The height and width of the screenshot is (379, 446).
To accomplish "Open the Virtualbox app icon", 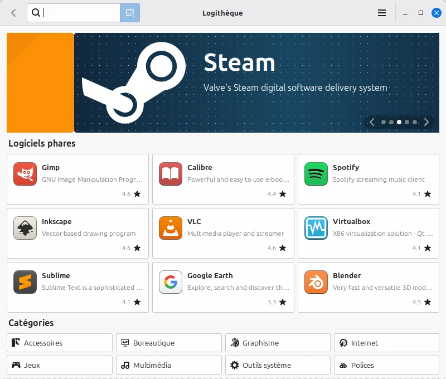I will [316, 228].
